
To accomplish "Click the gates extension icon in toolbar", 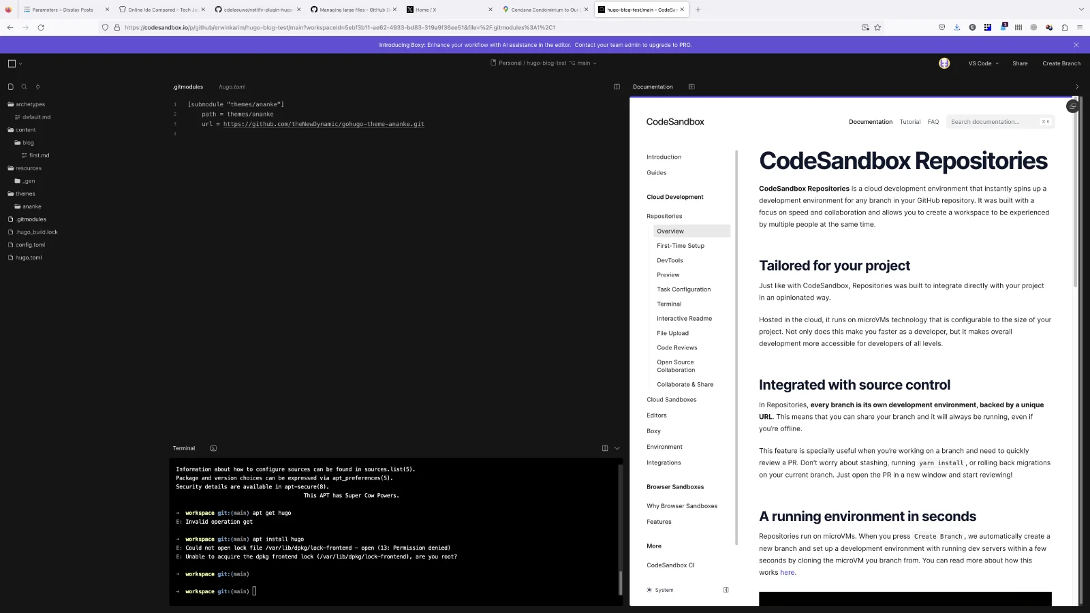I will pyautogui.click(x=1018, y=27).
